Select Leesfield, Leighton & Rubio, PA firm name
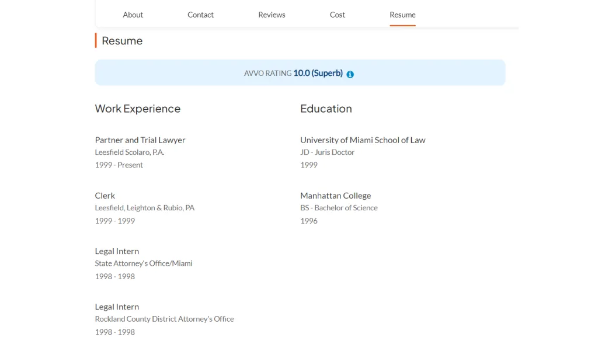This screenshot has width=598, height=344. (145, 208)
